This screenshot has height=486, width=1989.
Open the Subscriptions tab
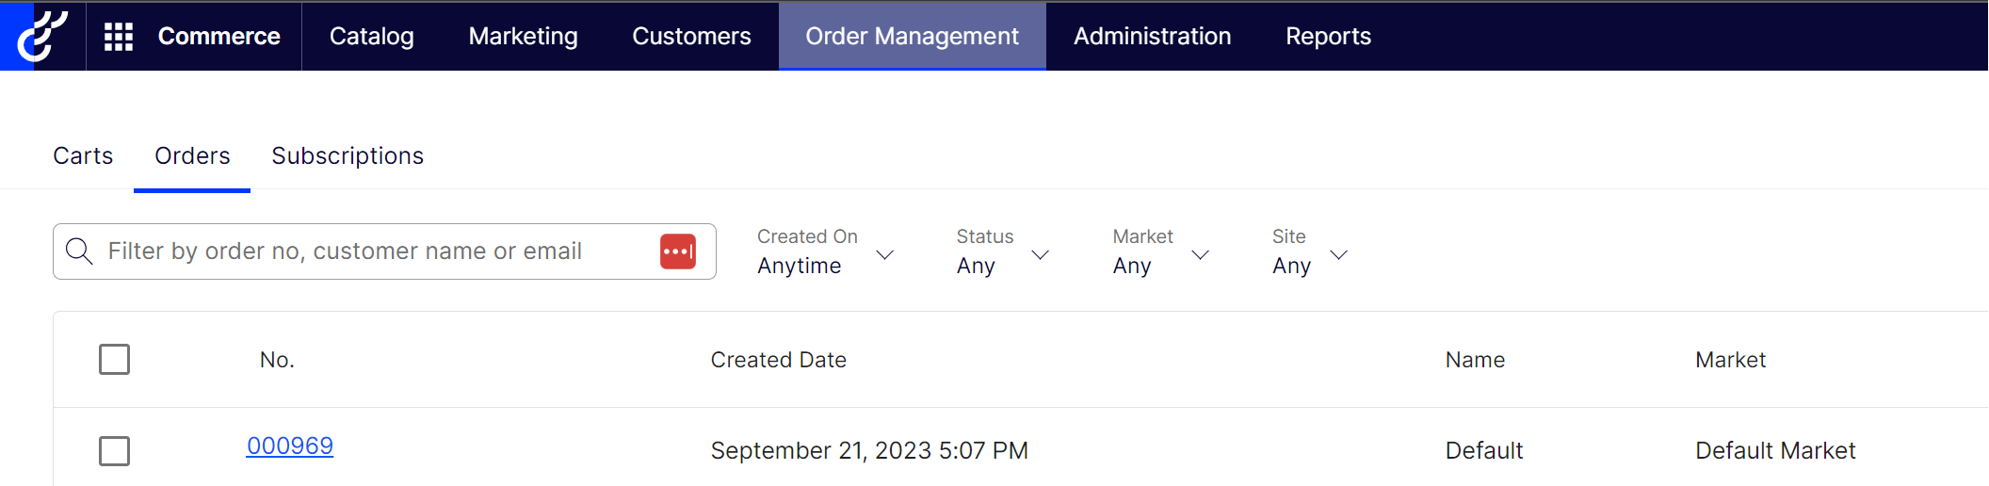click(x=348, y=156)
